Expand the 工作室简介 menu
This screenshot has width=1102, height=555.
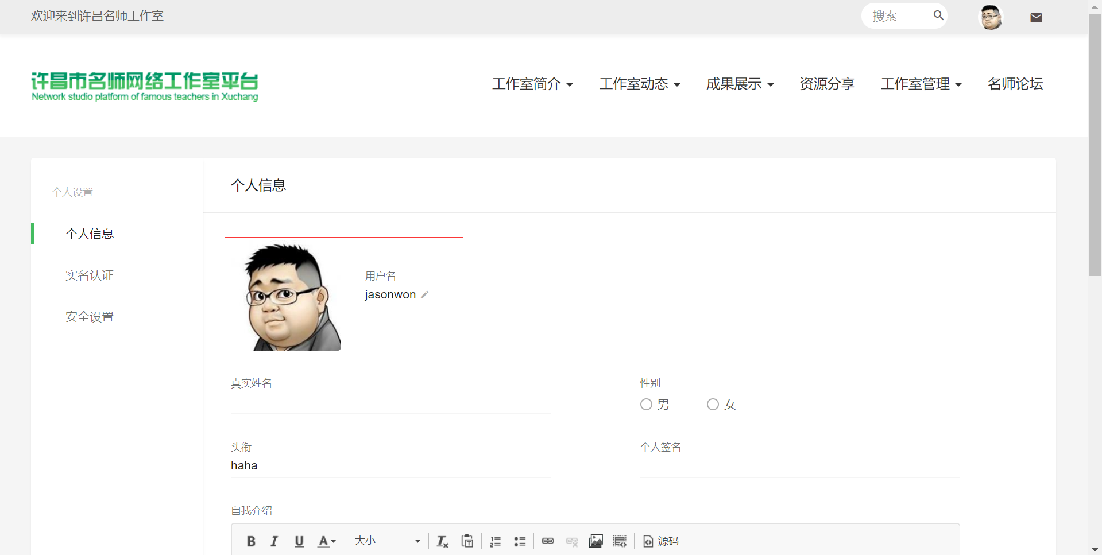(x=532, y=84)
